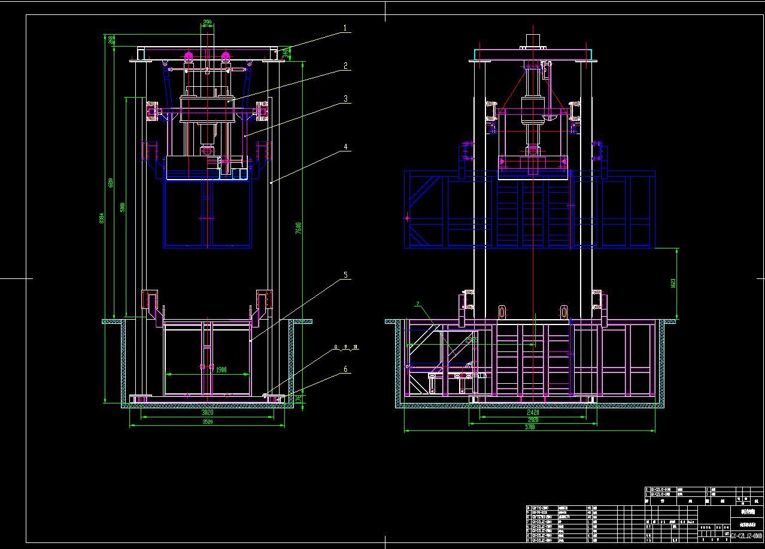Click the 1900 width dimension
Image resolution: width=765 pixels, height=549 pixels.
222,370
